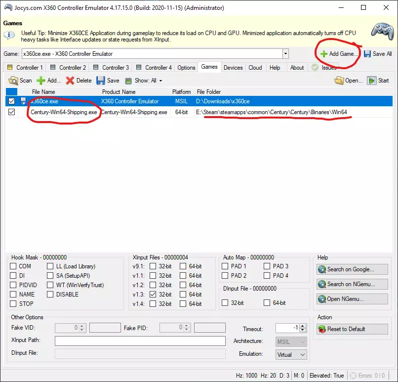Check the v9.1 32-bit XInput checkbox
Image resolution: width=398 pixels, height=382 pixels.
(153, 266)
